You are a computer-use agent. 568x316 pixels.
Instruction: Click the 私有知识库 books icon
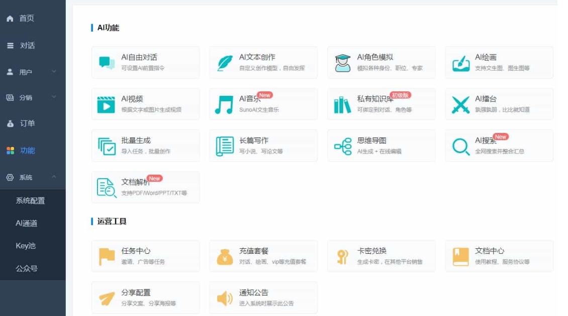pyautogui.click(x=342, y=104)
